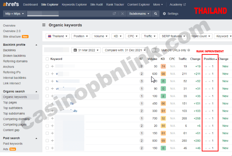
Task: Open Referring domains report
Action: [x=15, y=61]
